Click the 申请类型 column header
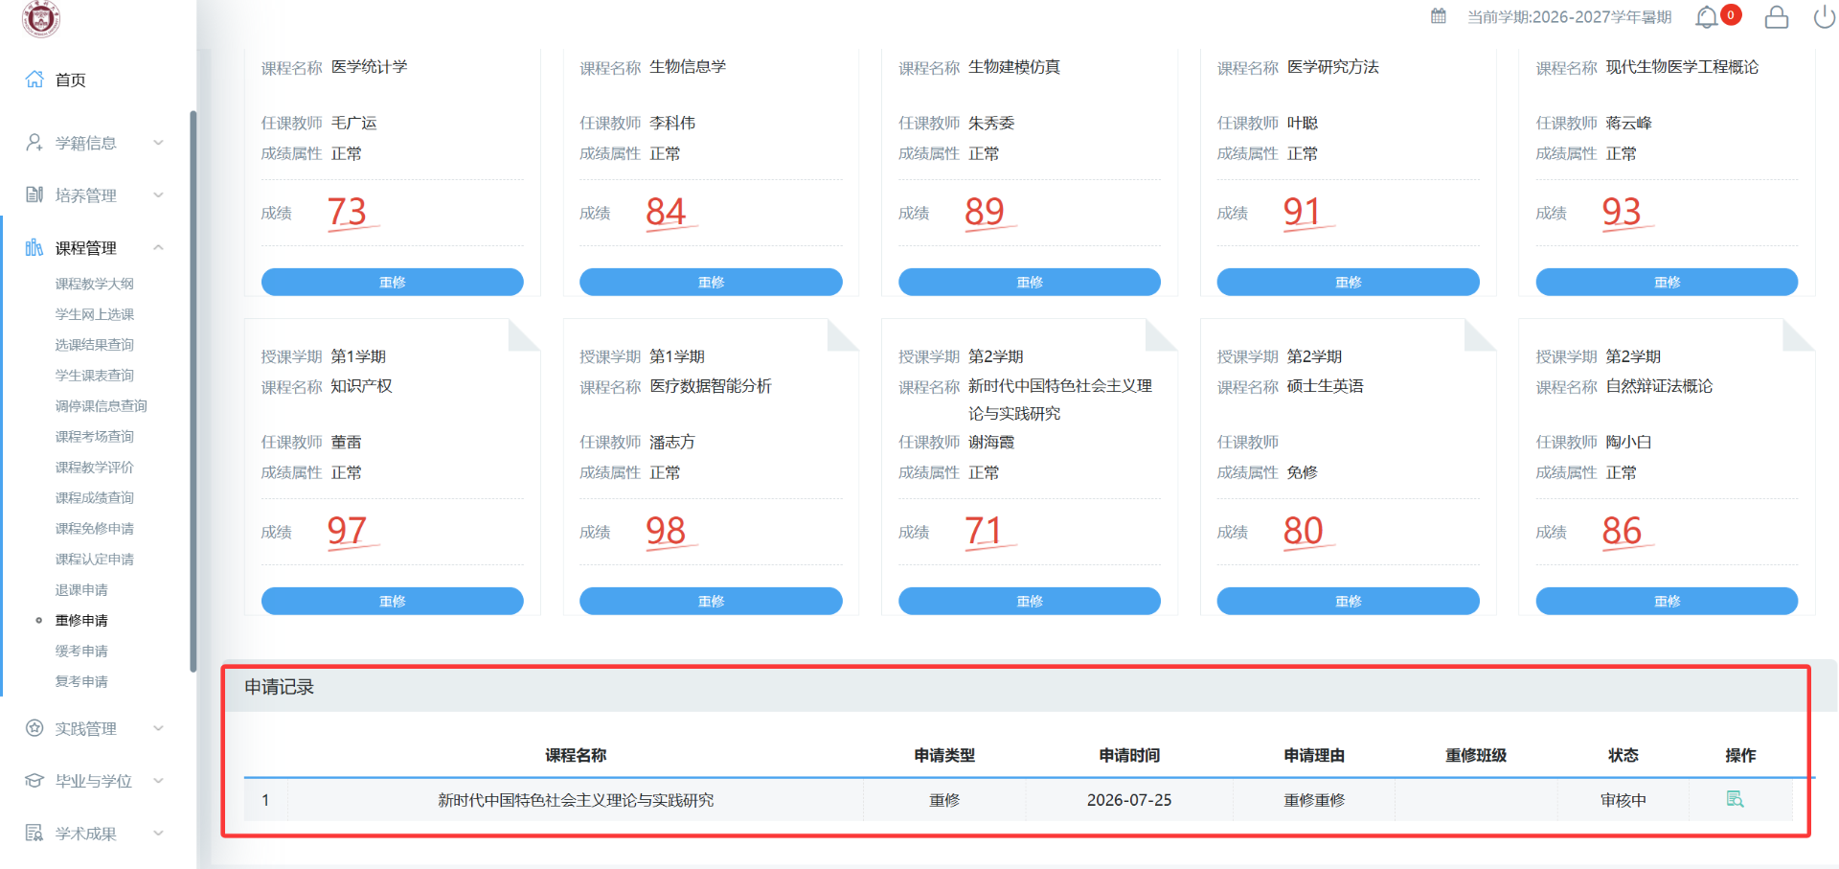 point(944,755)
